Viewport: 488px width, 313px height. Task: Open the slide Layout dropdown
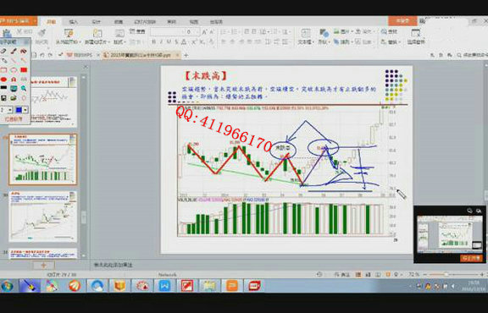(x=119, y=42)
